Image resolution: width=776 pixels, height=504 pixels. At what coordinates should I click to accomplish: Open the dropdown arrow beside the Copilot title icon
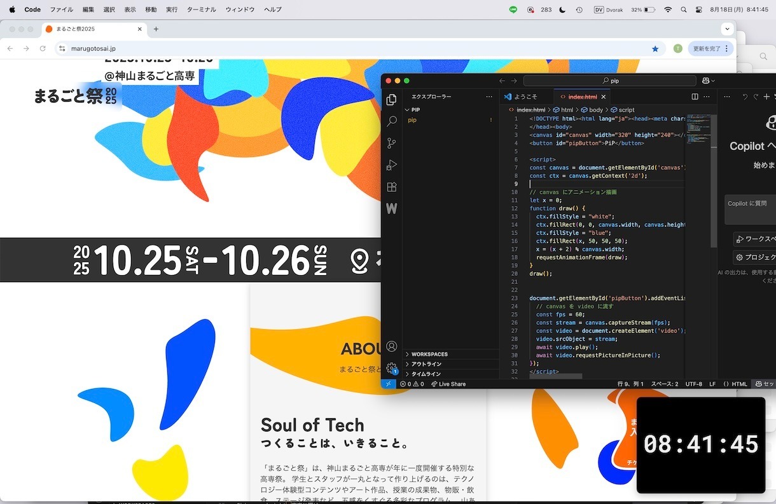tap(714, 81)
